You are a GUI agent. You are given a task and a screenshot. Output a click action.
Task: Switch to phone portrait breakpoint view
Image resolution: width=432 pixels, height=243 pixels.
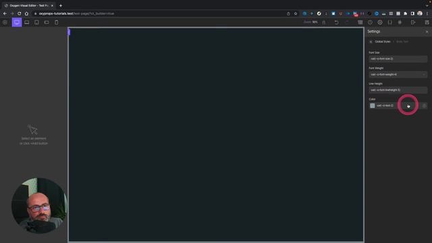(x=57, y=22)
